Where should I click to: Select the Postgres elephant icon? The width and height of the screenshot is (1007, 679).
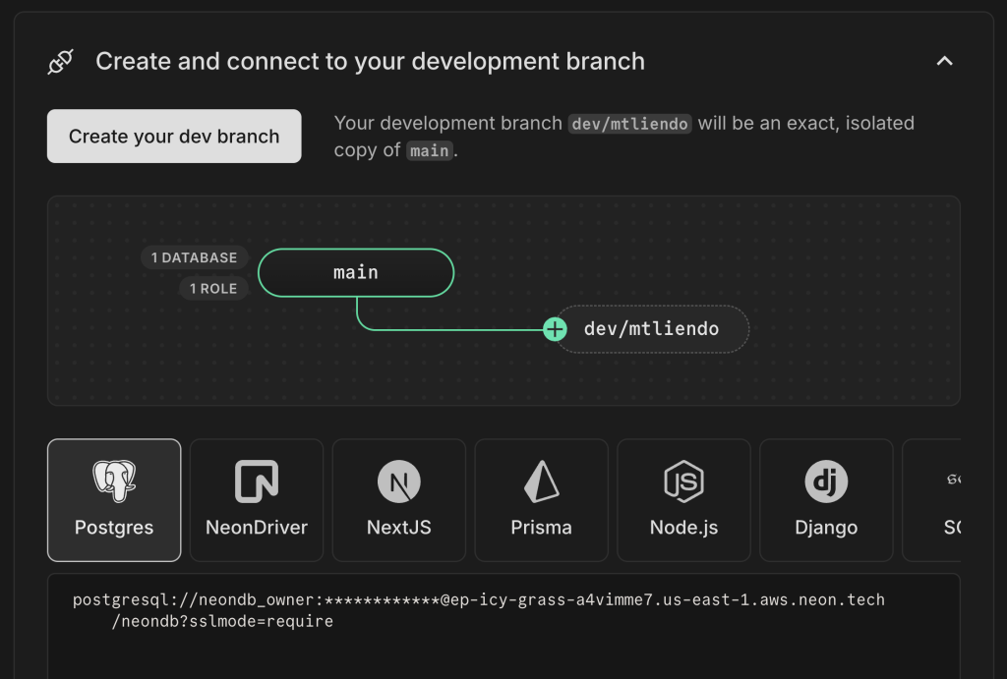click(114, 481)
